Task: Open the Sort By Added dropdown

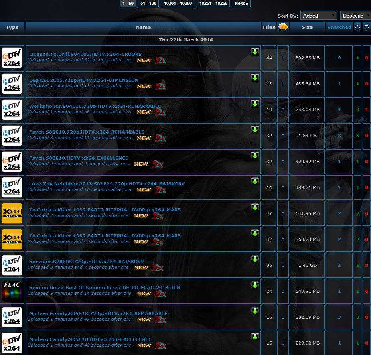Action: pyautogui.click(x=318, y=15)
